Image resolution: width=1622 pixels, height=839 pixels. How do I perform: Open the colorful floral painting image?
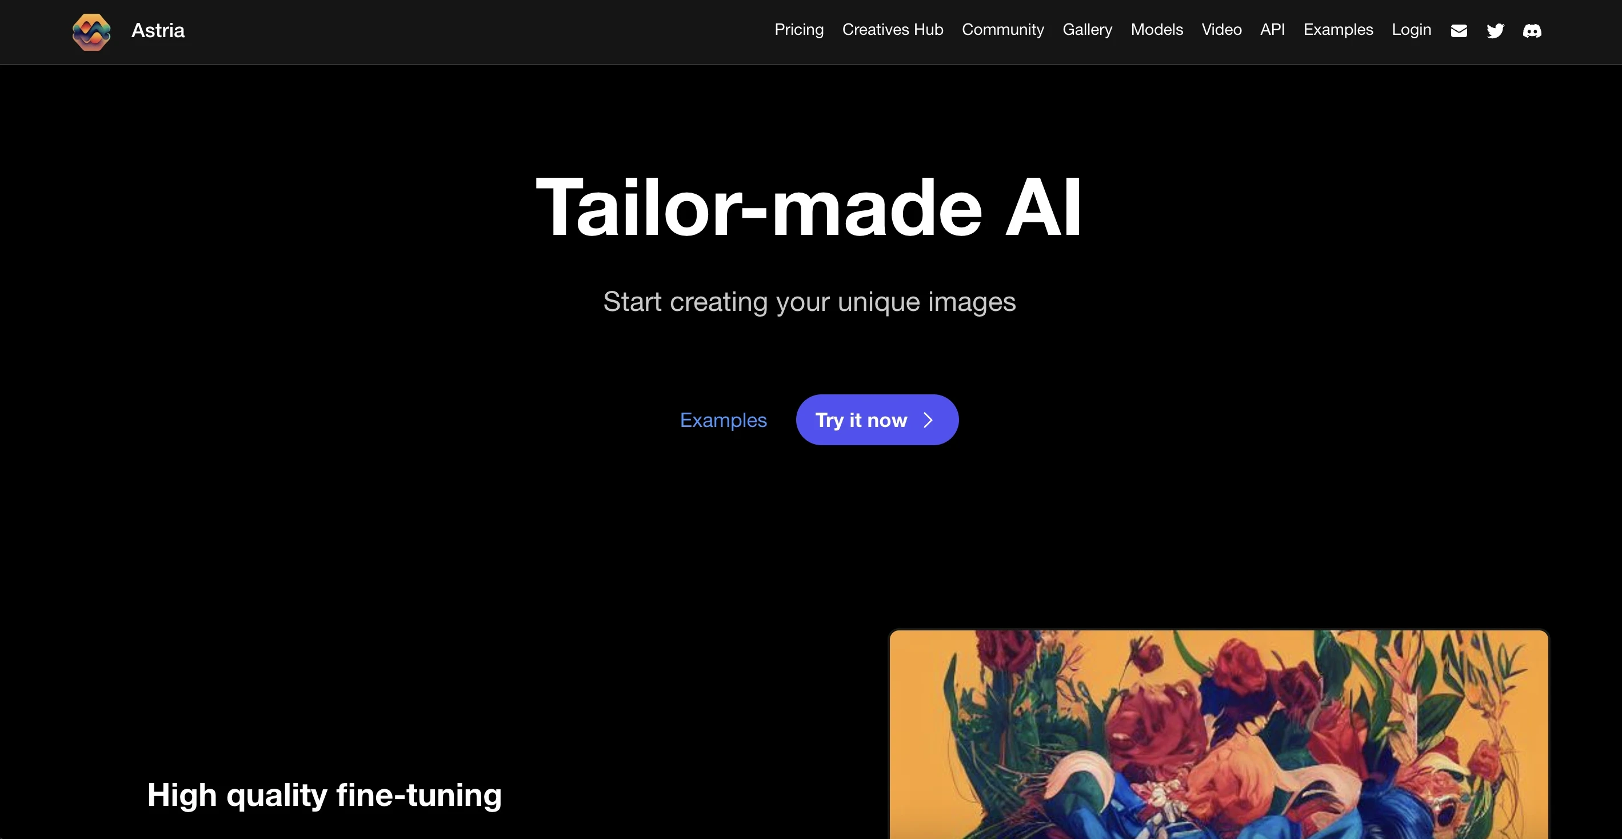click(x=1219, y=734)
